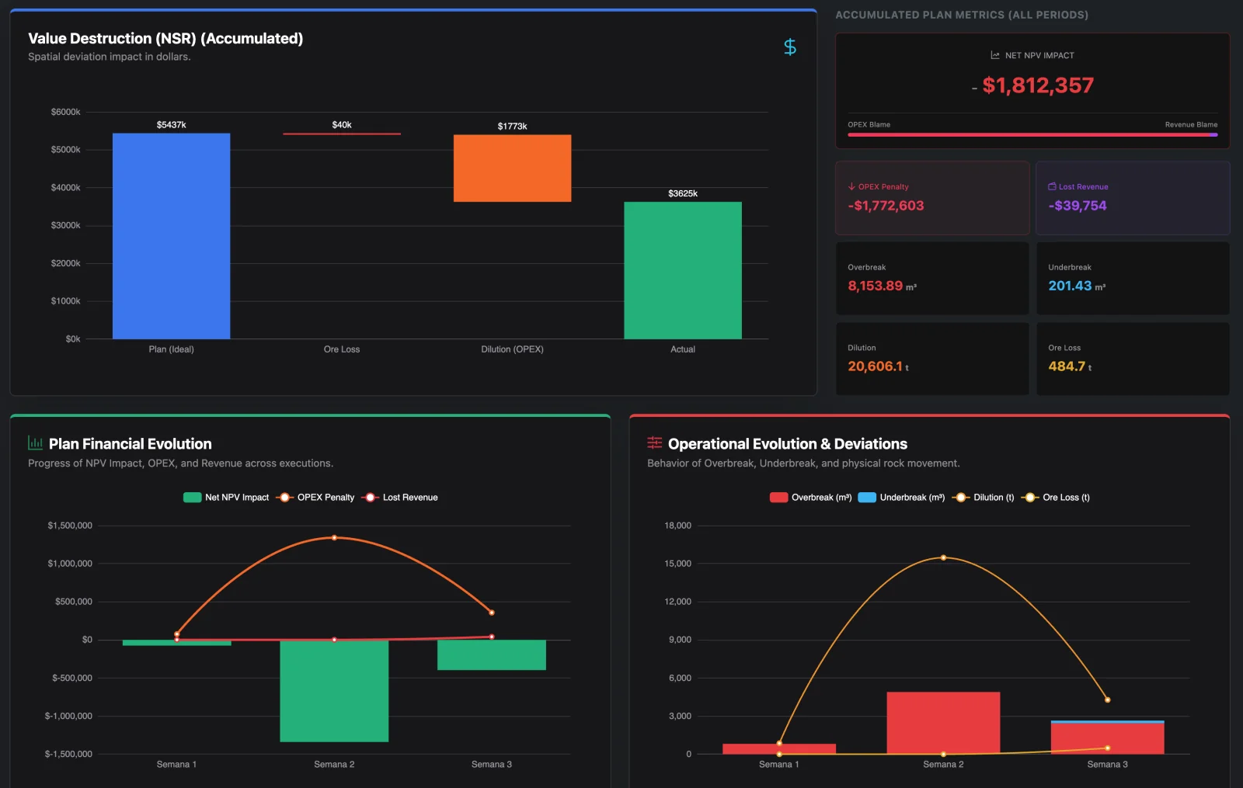Click the trend icon next to NET NPV IMPACT
The image size is (1243, 788).
[x=994, y=55]
